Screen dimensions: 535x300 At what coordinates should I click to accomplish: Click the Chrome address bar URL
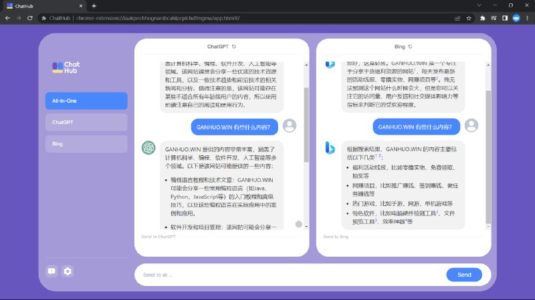click(158, 18)
